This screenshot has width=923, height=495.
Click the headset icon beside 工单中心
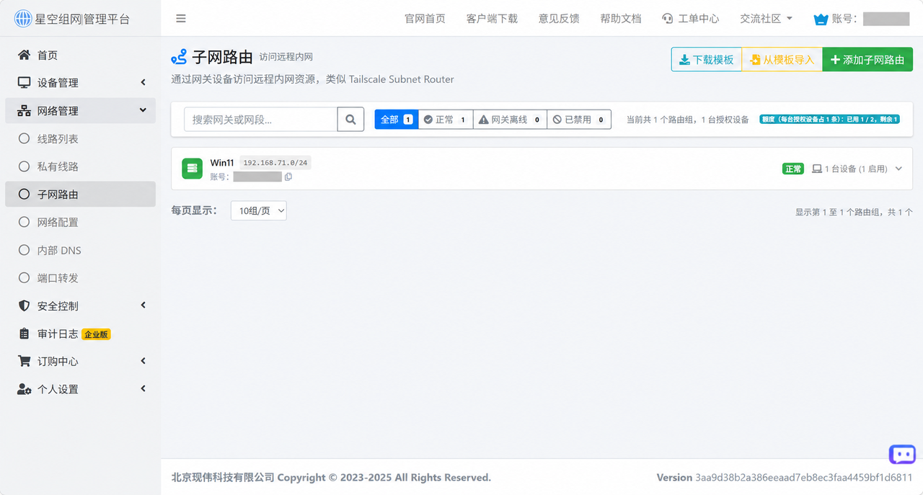click(x=668, y=19)
